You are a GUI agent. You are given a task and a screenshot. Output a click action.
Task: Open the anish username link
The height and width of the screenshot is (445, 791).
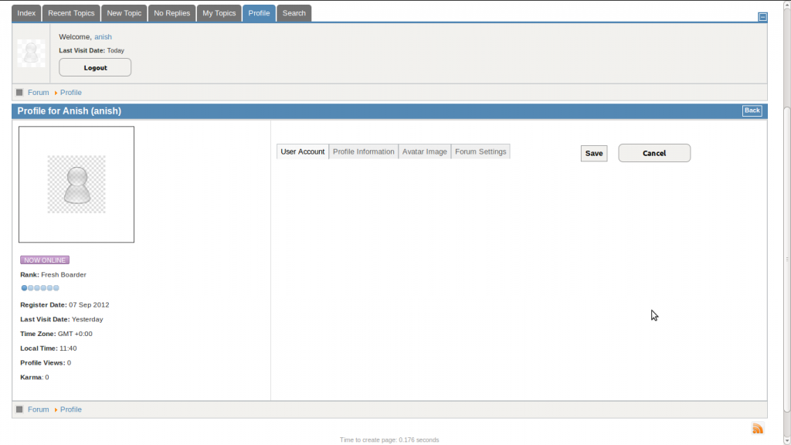[x=103, y=37]
